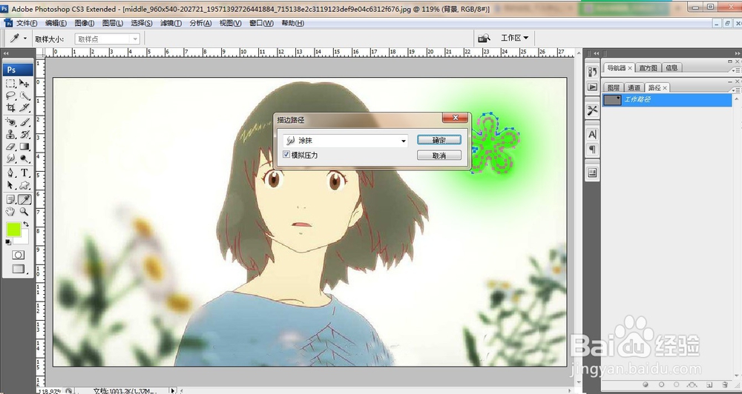Image resolution: width=742 pixels, height=394 pixels.
Task: Select the Gradient tool
Action: [24, 147]
